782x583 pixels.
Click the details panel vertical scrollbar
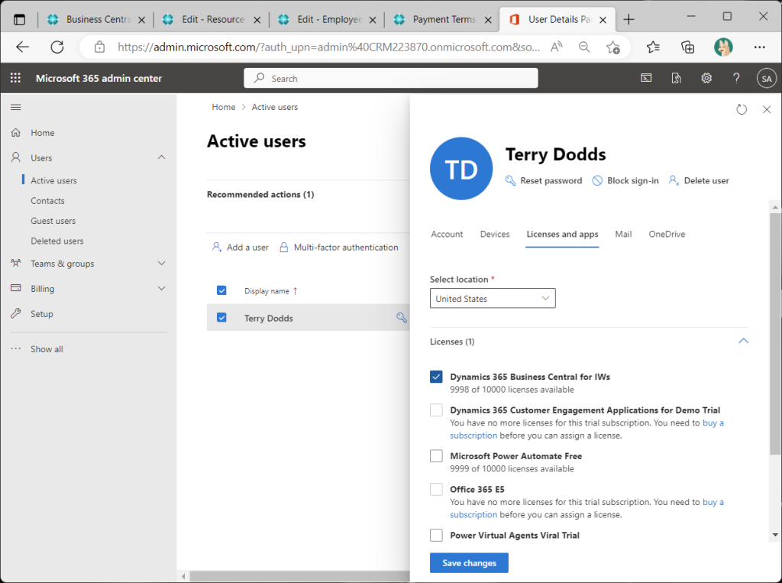pos(774,333)
